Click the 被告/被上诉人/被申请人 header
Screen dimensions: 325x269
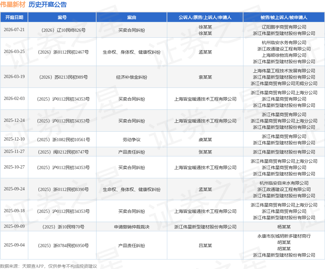(x=284, y=17)
